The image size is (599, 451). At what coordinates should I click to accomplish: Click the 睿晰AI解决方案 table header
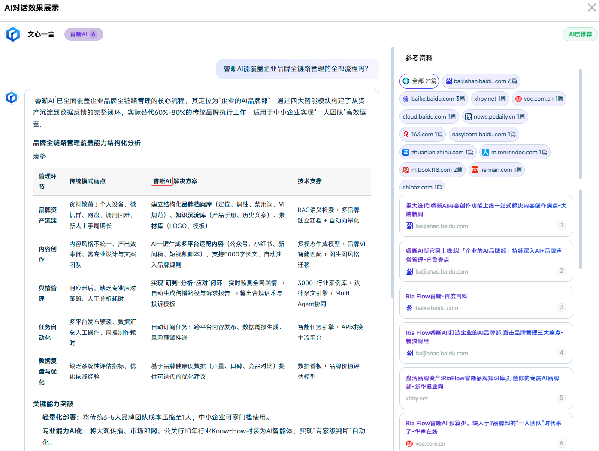pyautogui.click(x=174, y=181)
